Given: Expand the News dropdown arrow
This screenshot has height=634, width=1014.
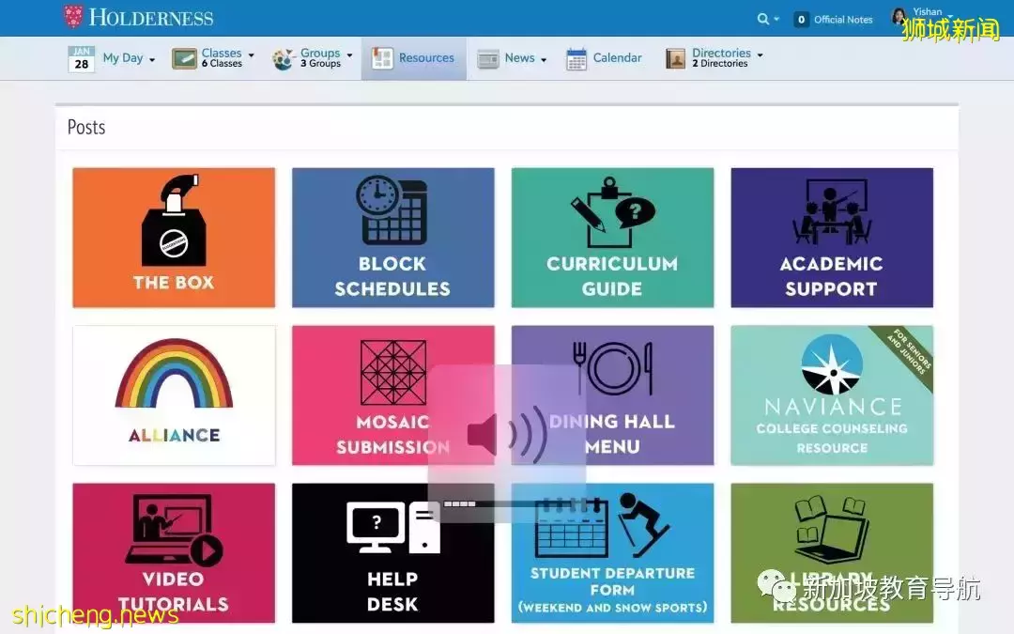Looking at the screenshot, I should click(544, 60).
